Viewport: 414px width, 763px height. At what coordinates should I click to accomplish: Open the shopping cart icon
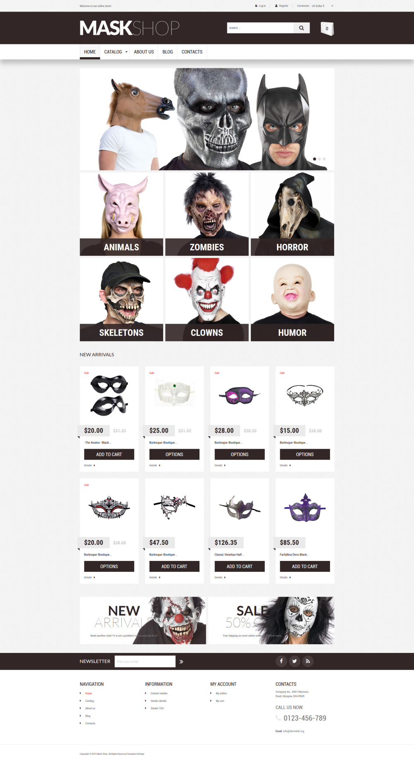[327, 29]
